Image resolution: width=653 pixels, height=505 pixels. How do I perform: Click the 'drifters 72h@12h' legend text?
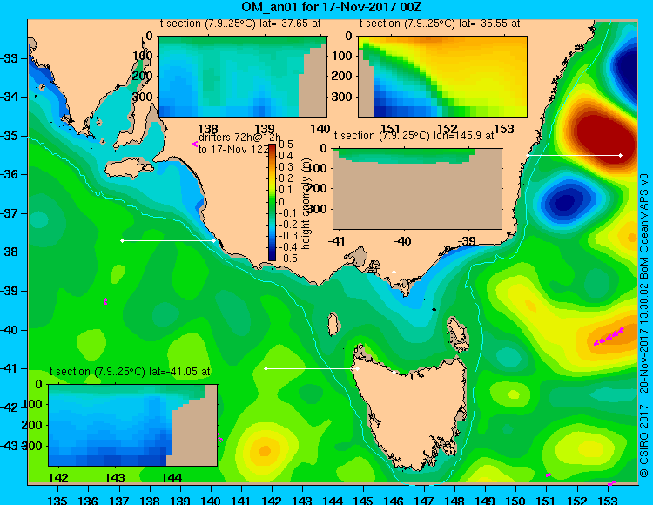(x=240, y=138)
